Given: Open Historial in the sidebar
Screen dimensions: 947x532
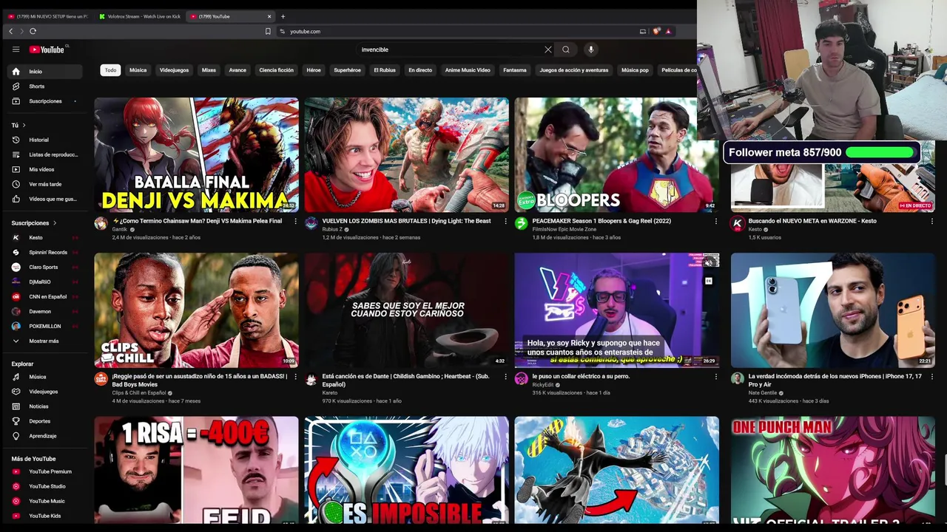Looking at the screenshot, I should pos(44,140).
